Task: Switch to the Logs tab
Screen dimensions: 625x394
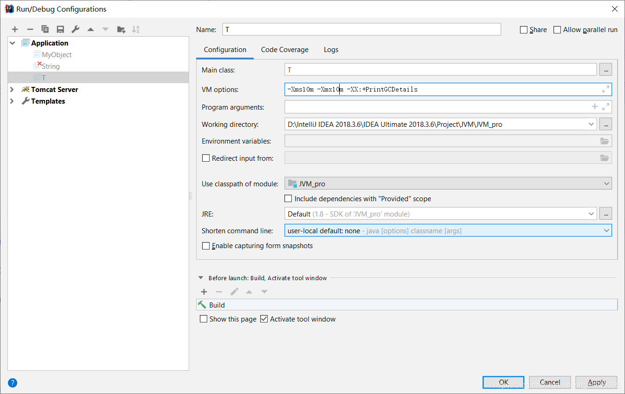Action: coord(331,50)
